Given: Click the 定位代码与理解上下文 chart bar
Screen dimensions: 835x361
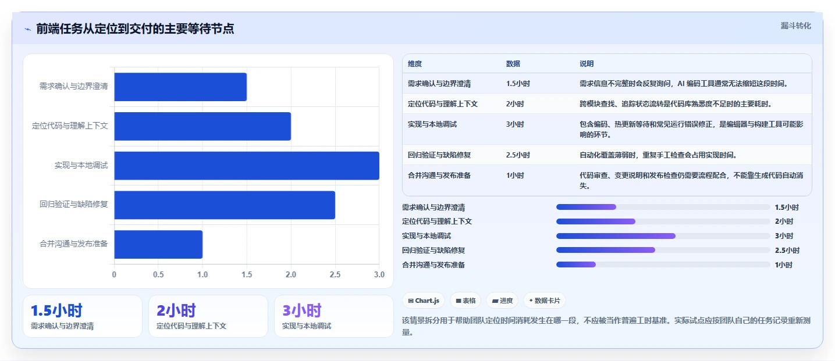Looking at the screenshot, I should pos(202,126).
